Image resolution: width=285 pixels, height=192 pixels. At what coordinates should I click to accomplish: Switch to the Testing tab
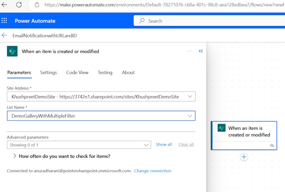[105, 73]
